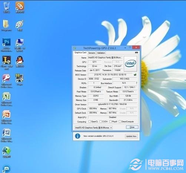Click the Subvendor field MSI (1462)
Image resolution: width=186 pixels, height=173 pixels.
tap(124, 79)
